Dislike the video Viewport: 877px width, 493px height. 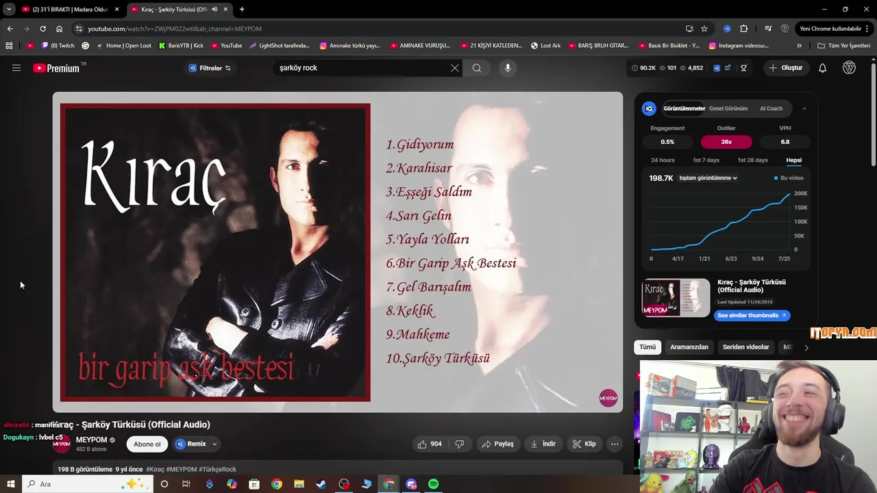click(460, 444)
